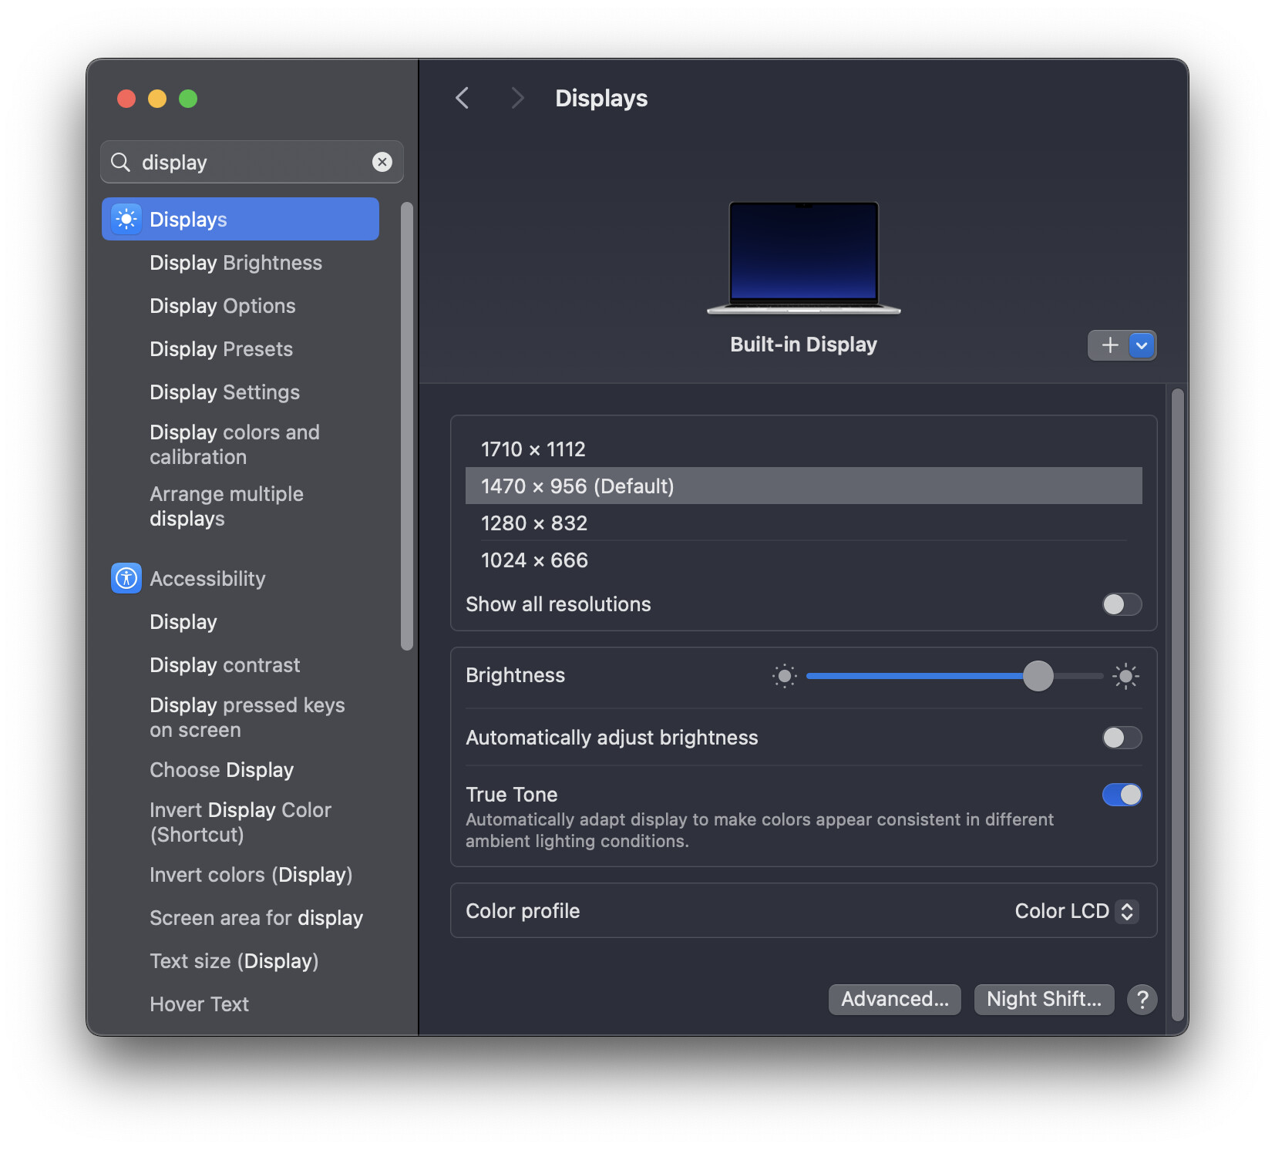Click the main panel vertical scrollbar
Screen dimensions: 1275x1150
[x=1177, y=705]
